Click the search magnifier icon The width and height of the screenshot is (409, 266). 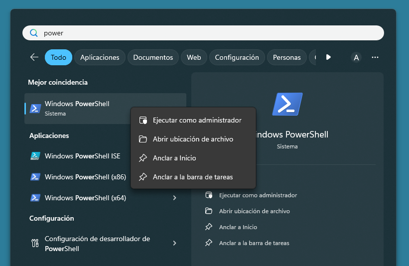(x=34, y=33)
